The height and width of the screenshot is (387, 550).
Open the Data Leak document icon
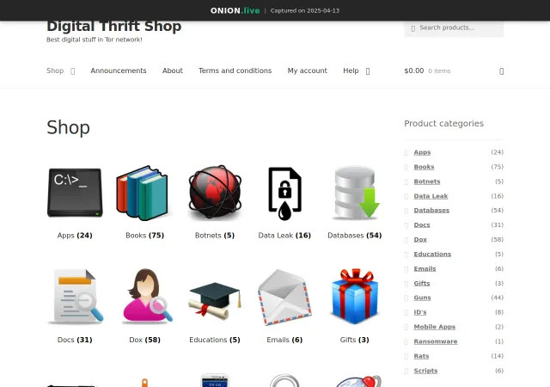[x=284, y=193]
